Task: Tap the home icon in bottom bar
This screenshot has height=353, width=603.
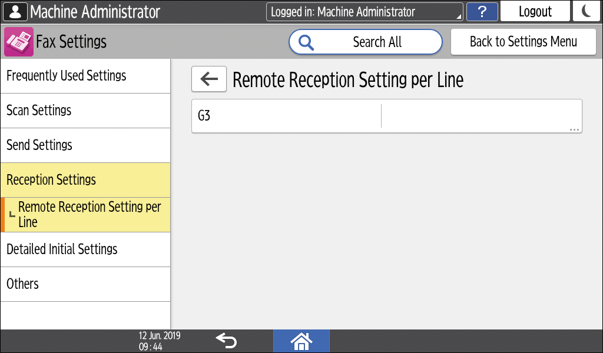Action: click(301, 341)
